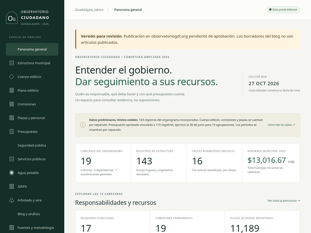Open the Presupuesto menu label

click(27, 132)
